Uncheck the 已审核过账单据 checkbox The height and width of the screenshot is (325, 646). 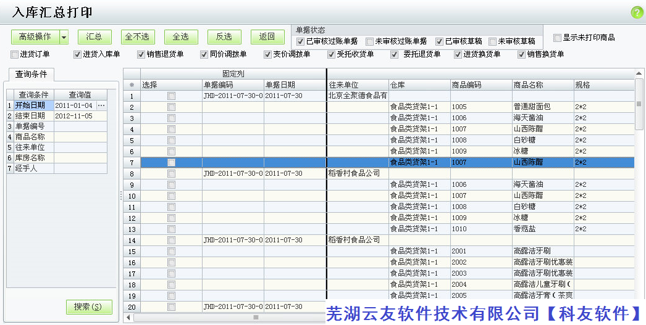coord(301,41)
